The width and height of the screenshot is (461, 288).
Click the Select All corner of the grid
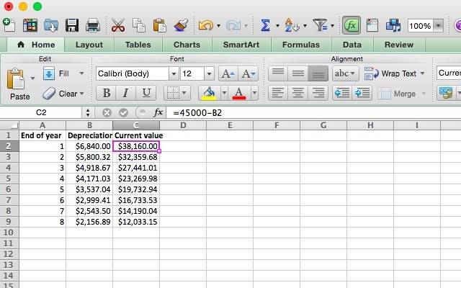point(9,125)
